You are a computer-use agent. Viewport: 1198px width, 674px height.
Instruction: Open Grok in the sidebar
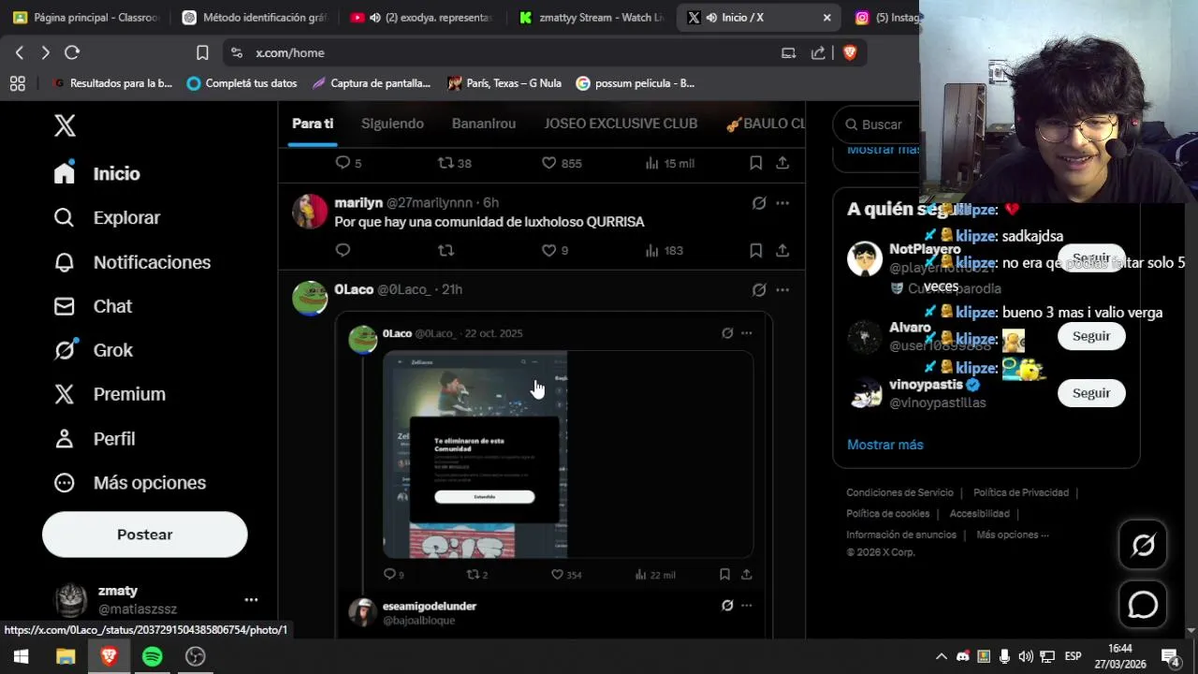tap(94, 350)
